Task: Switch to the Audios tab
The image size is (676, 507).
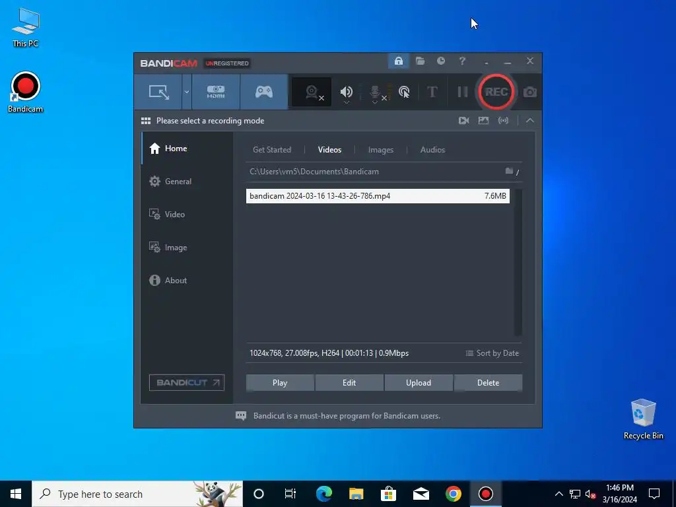Action: point(432,150)
